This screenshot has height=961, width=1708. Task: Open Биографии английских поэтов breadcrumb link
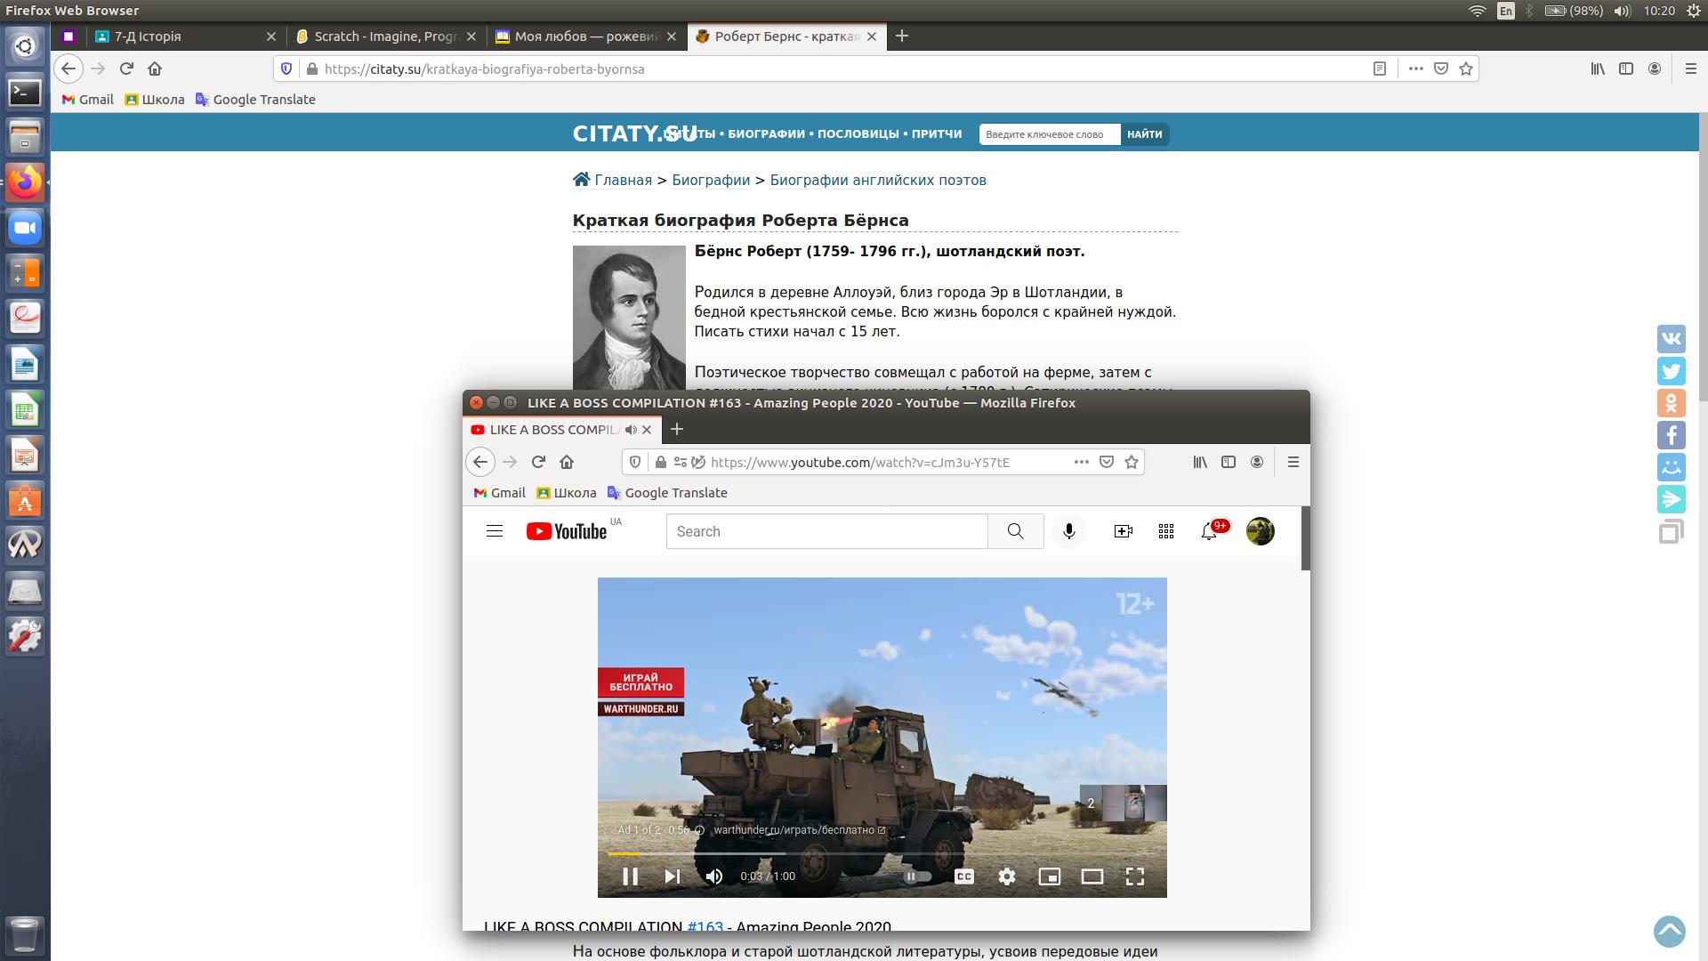pyautogui.click(x=877, y=180)
